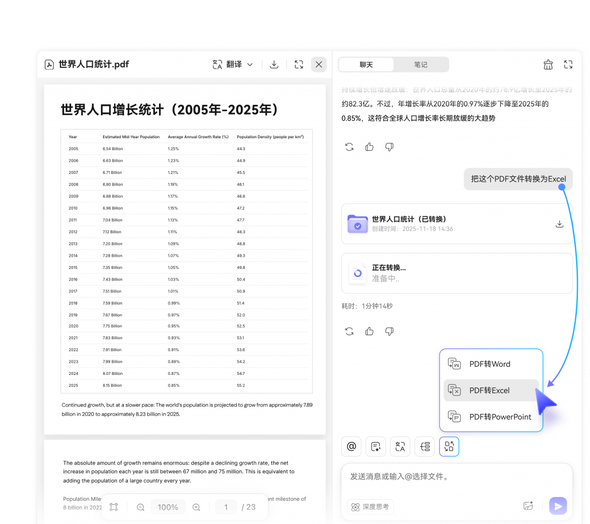Screen dimensions: 590x524
Task: Expand the PDF viewer to fullscreen
Action: pos(298,64)
